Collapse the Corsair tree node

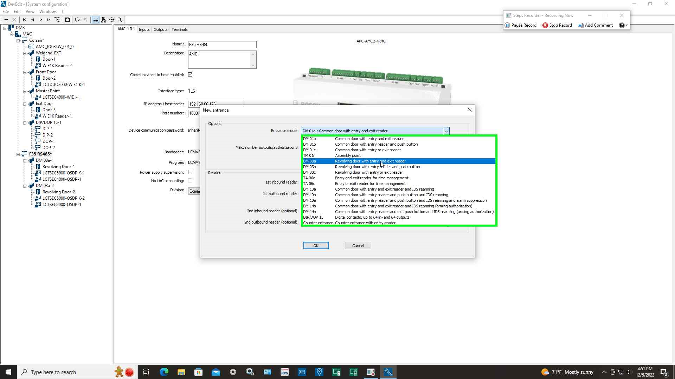[x=18, y=40]
